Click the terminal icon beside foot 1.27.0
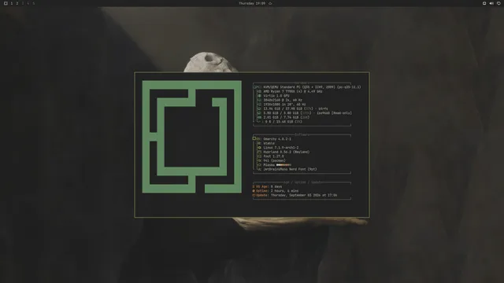The image size is (504, 283). (259, 156)
